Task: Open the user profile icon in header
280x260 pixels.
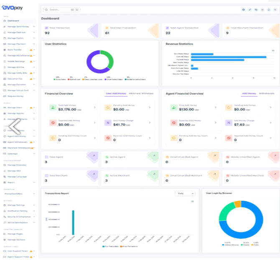Action: [275, 9]
